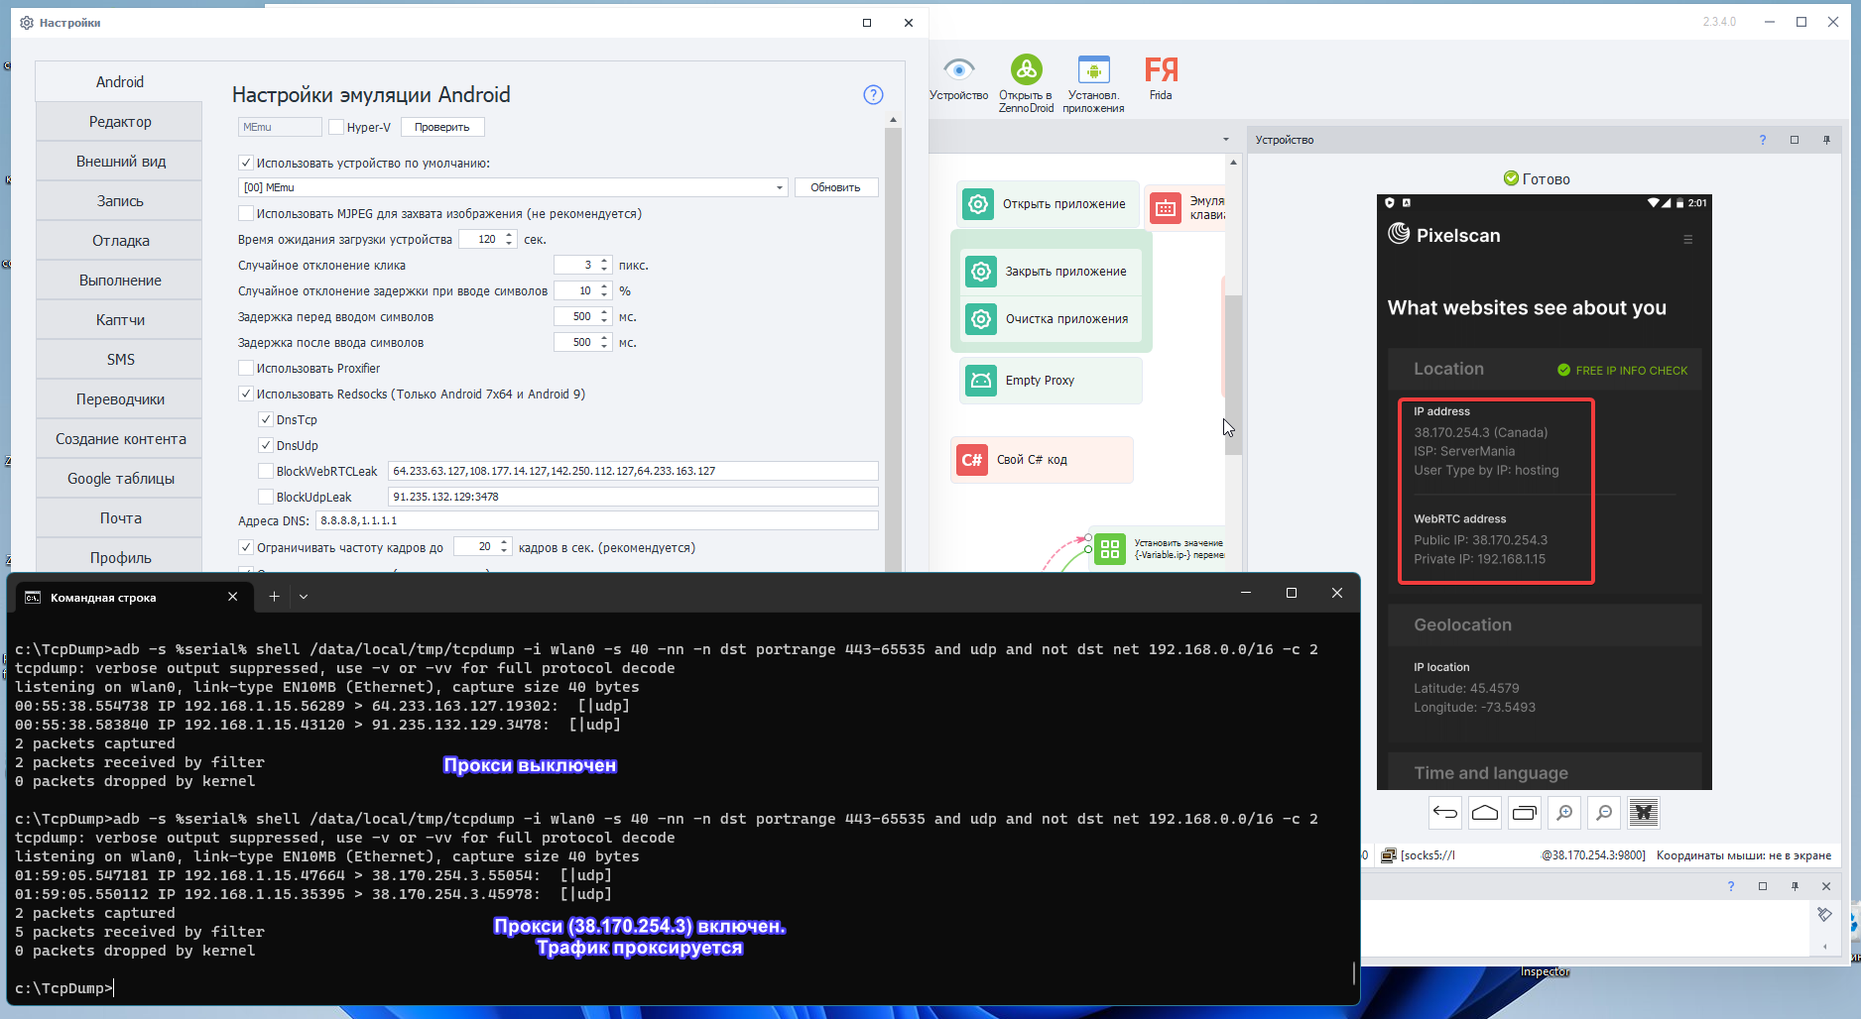Open the Google таблицы settings tab

click(119, 479)
